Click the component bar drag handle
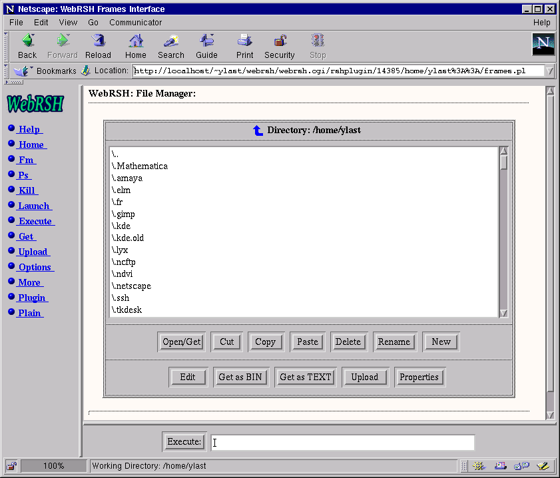The width and height of the screenshot is (560, 478). (464, 466)
